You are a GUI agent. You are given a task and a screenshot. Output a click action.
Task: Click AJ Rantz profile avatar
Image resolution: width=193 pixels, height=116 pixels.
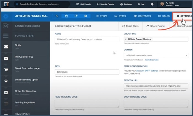[x=162, y=4]
